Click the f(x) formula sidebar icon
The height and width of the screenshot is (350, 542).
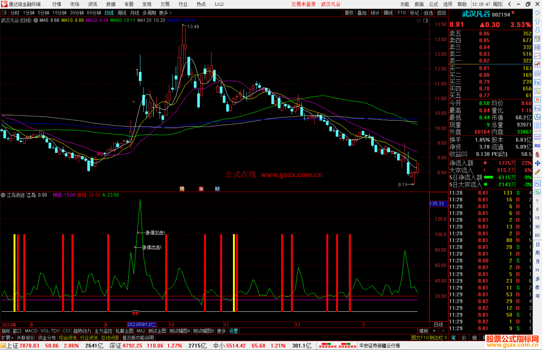coord(537,117)
